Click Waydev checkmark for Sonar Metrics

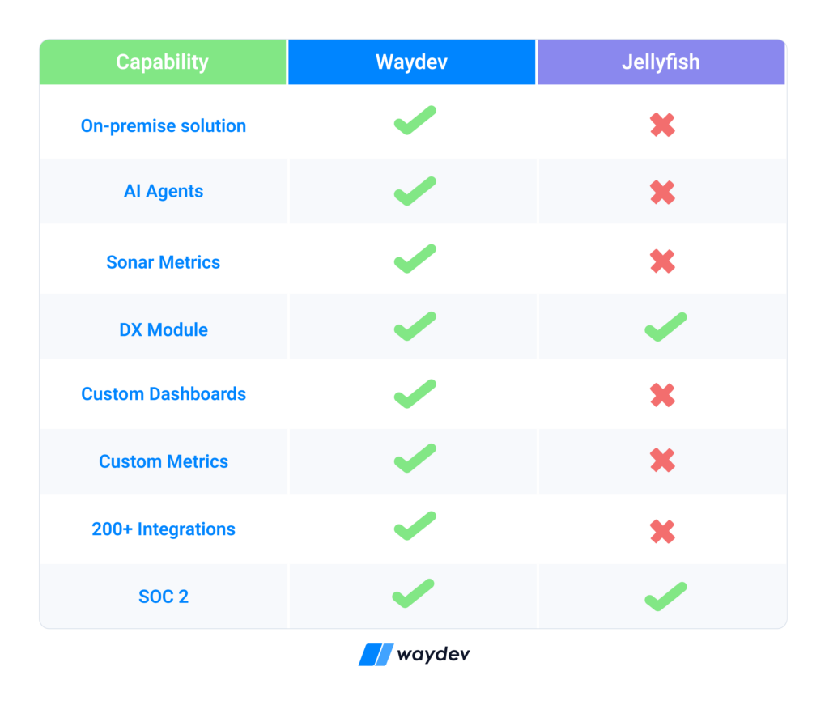click(x=415, y=259)
